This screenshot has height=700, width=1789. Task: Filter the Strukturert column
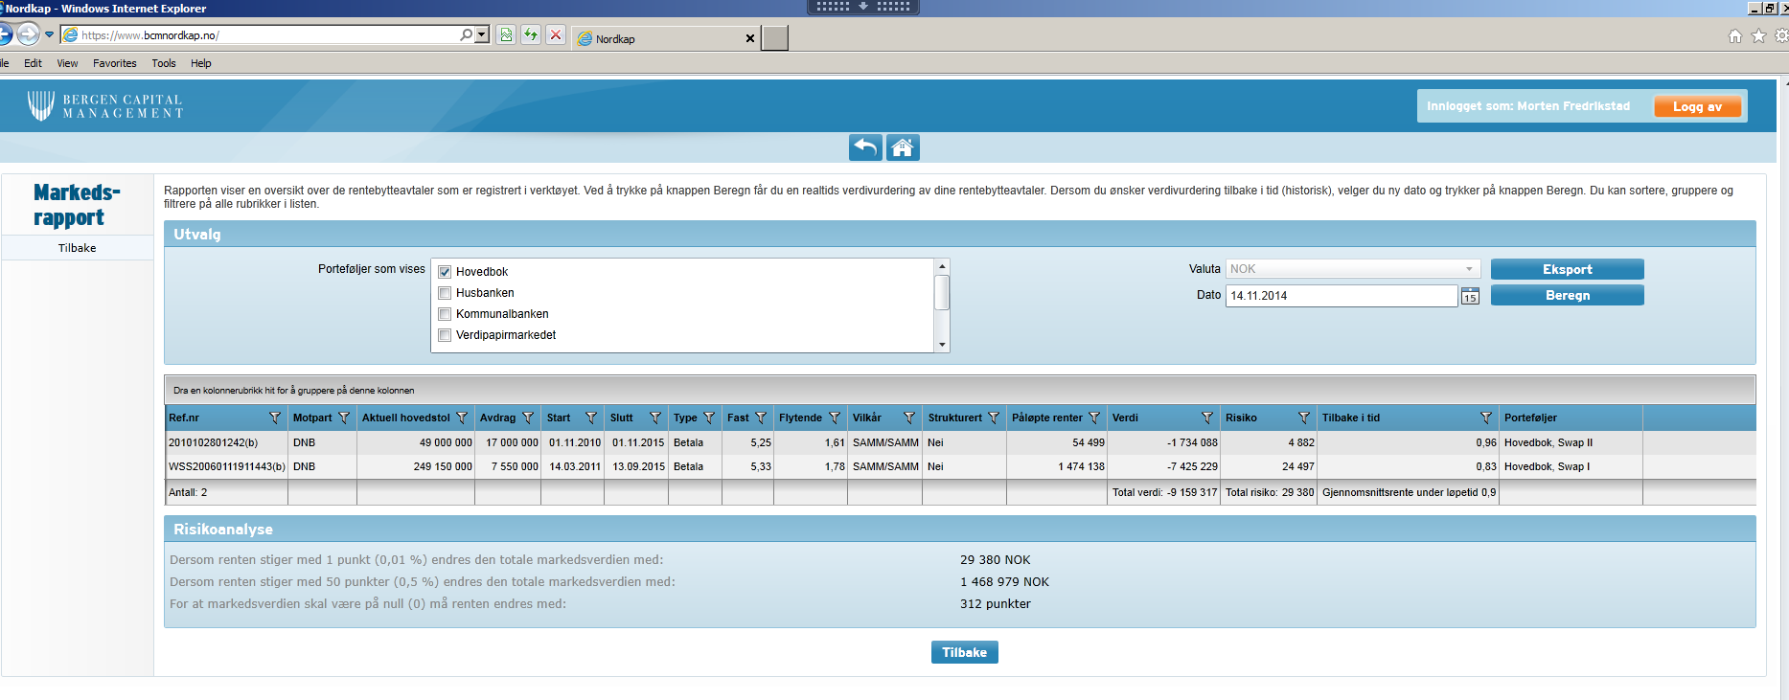click(994, 418)
